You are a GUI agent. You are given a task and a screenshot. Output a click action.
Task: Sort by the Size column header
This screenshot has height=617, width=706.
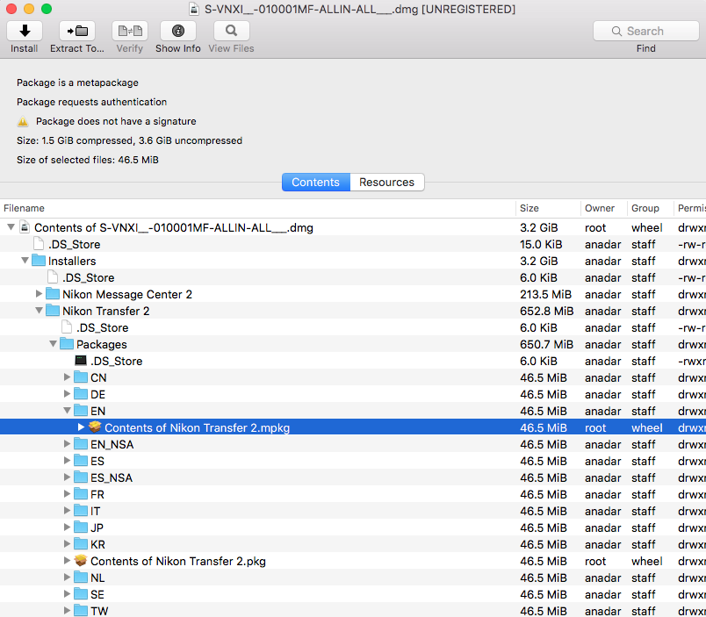tap(548, 208)
